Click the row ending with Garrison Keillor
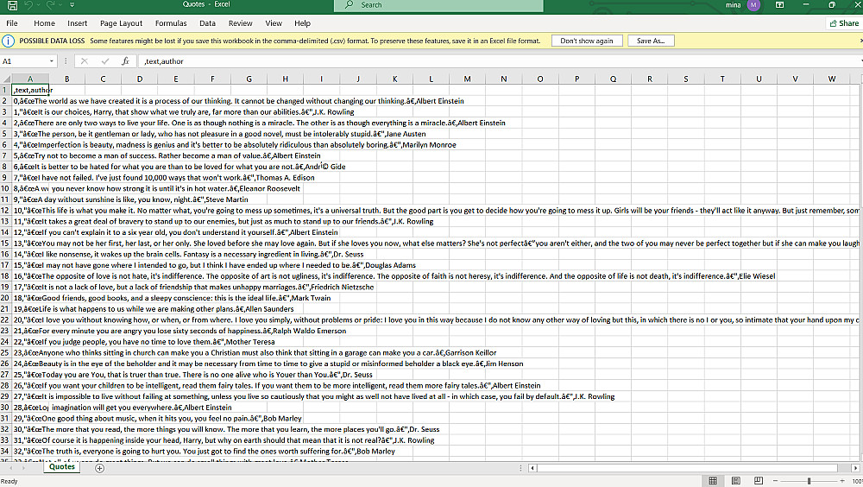The width and height of the screenshot is (863, 487). [255, 352]
